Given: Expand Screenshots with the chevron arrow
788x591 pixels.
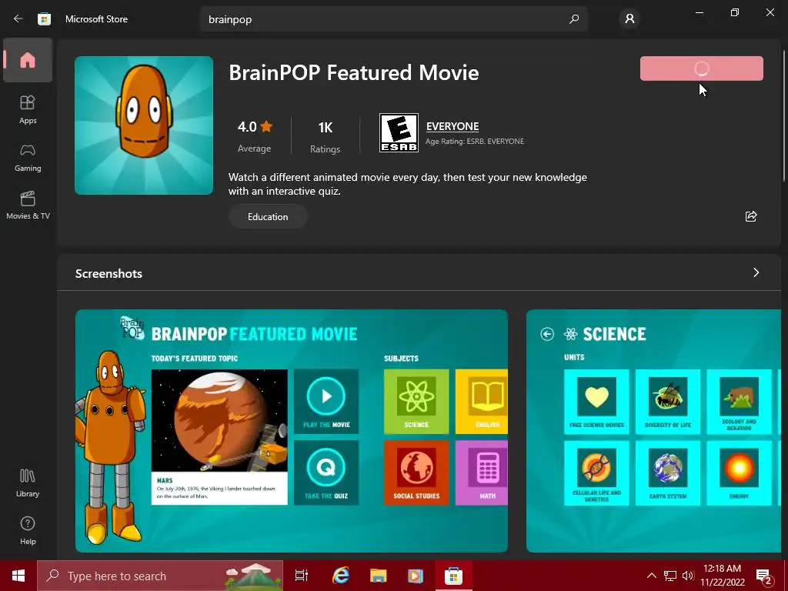Looking at the screenshot, I should point(756,272).
